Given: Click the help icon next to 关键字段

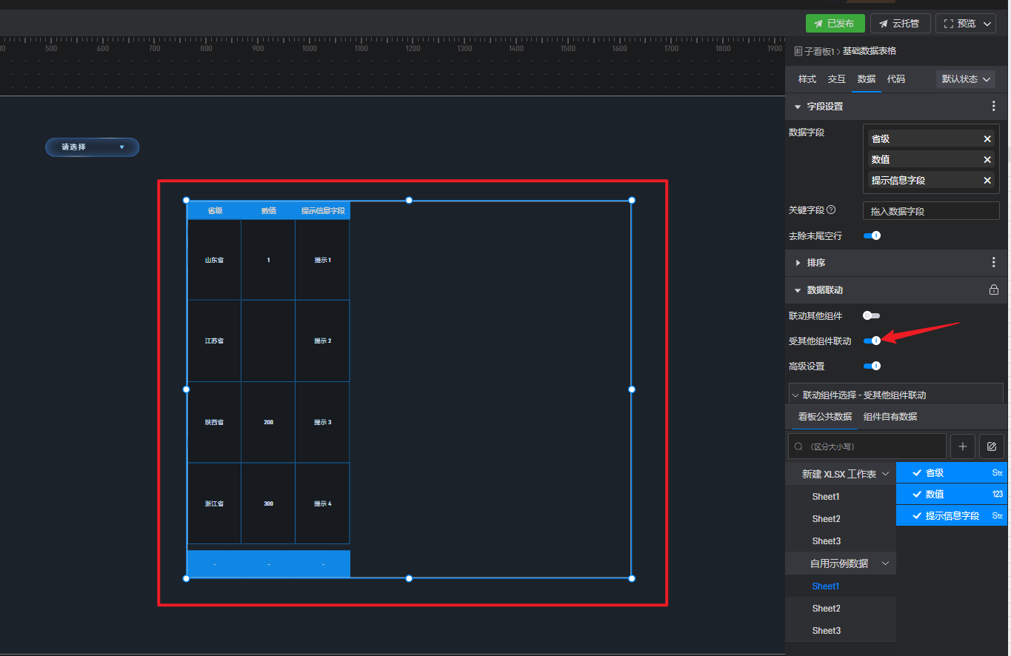Looking at the screenshot, I should 831,210.
